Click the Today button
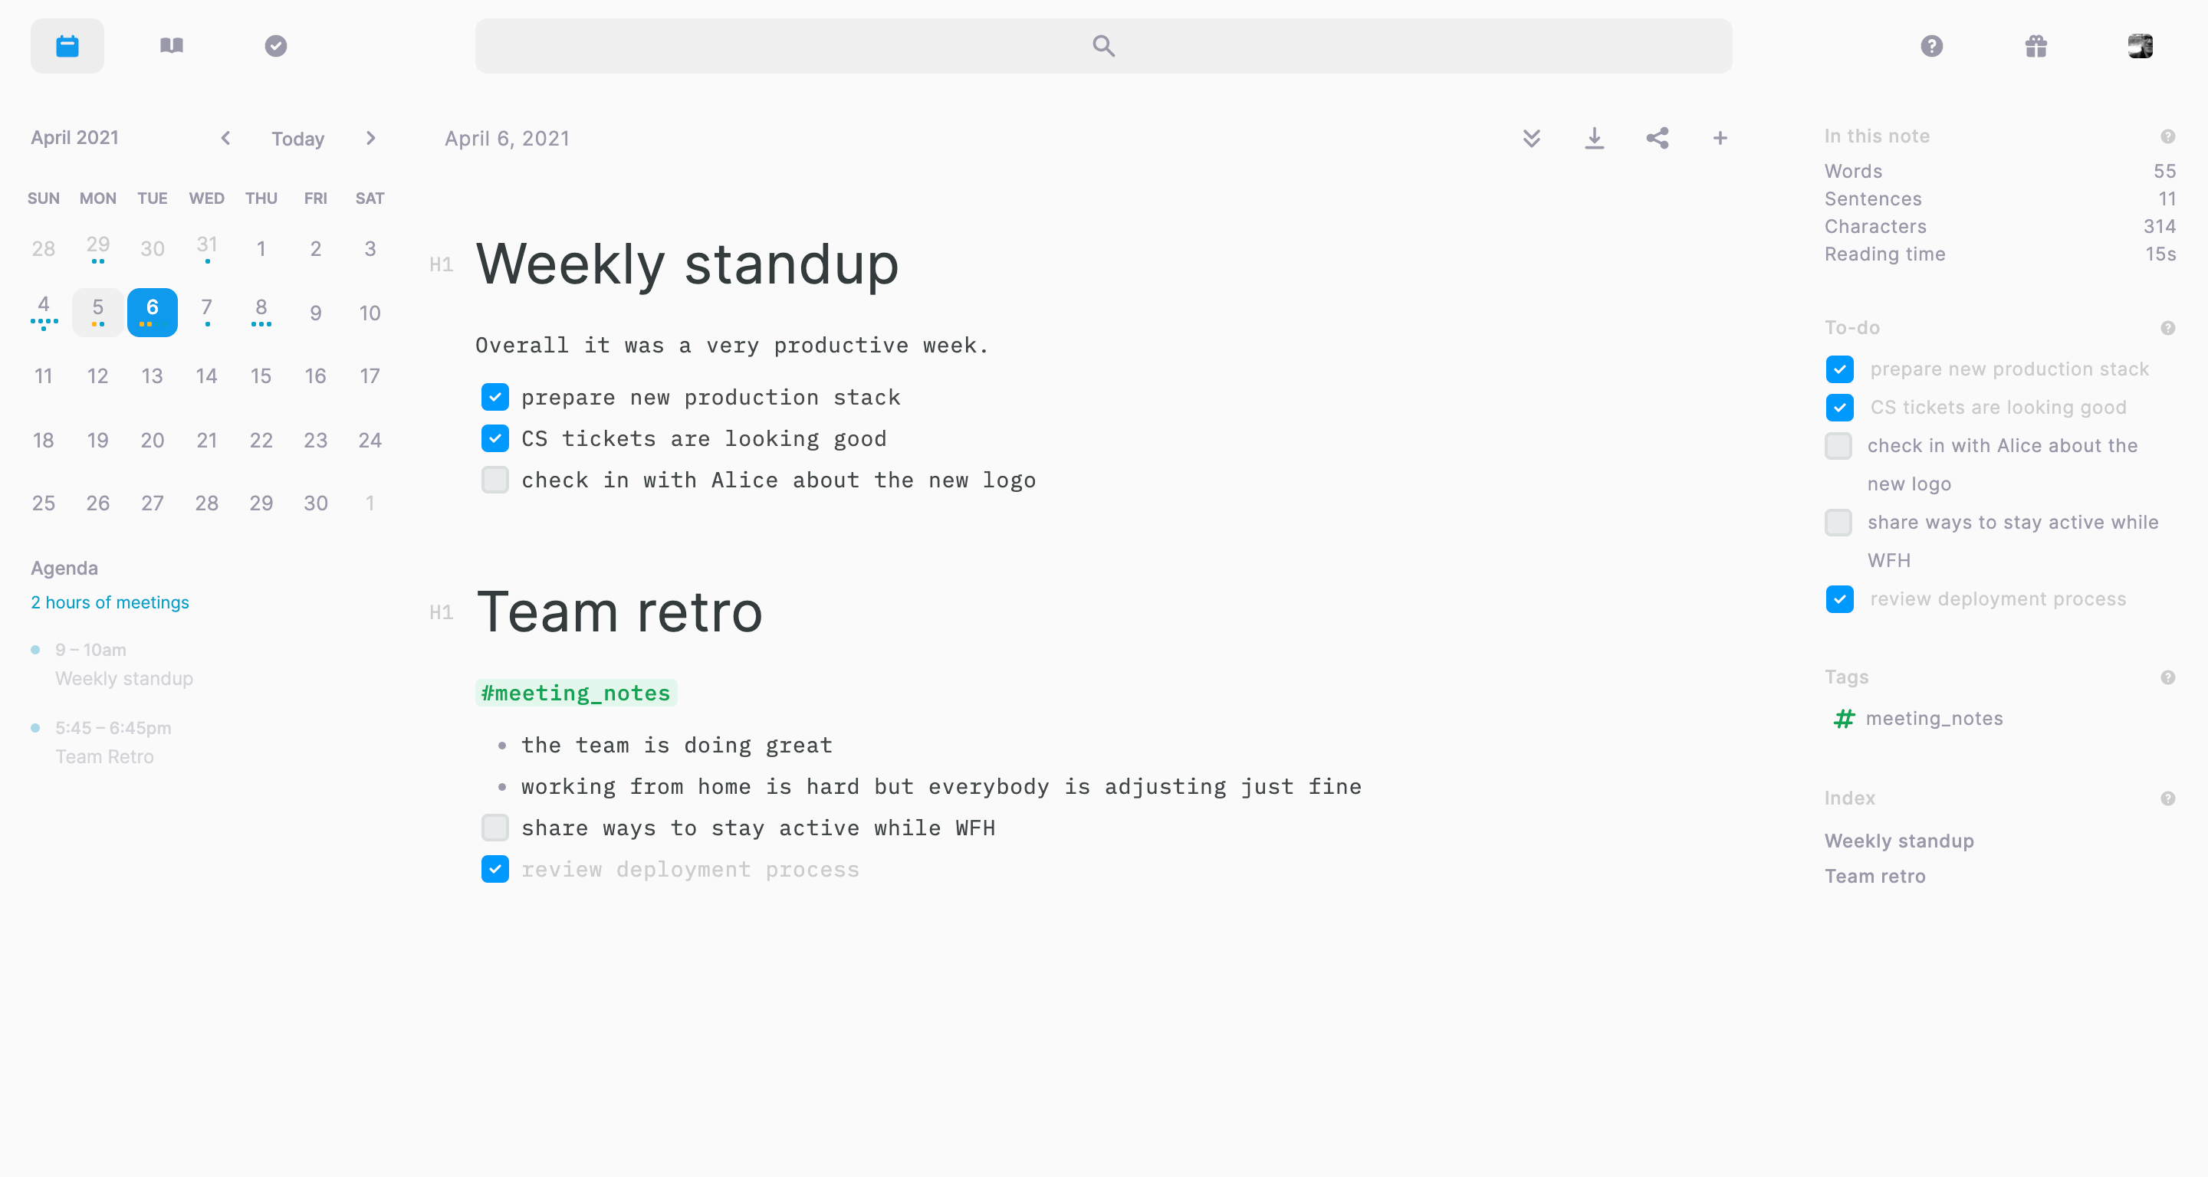The image size is (2208, 1177). coord(297,139)
